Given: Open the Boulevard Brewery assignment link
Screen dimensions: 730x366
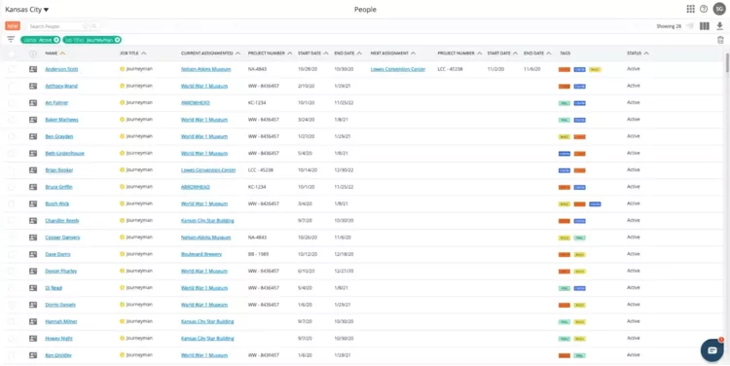Looking at the screenshot, I should [x=201, y=254].
